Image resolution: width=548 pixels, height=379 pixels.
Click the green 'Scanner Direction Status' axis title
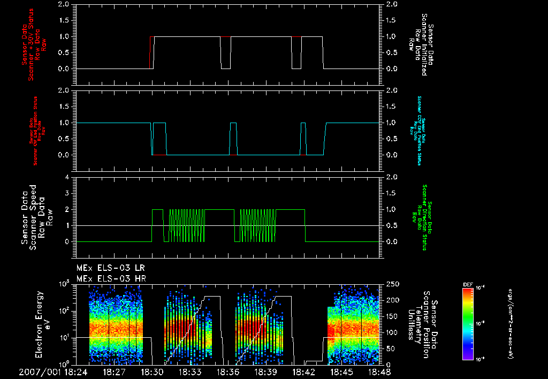pos(424,217)
